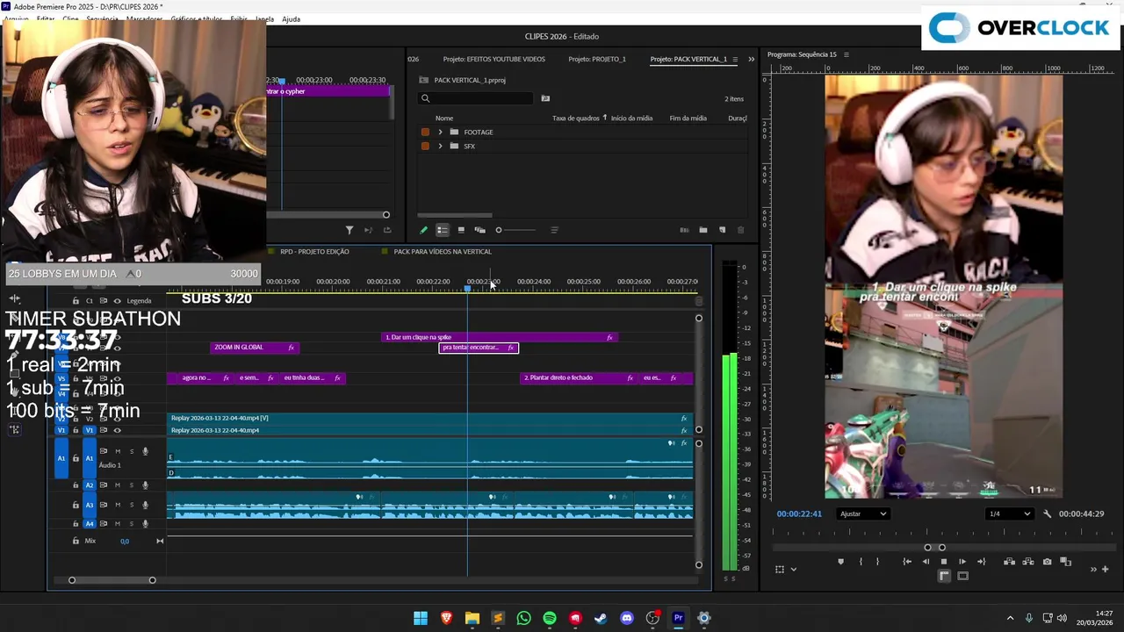
Task: Open WhatsApp from the Windows taskbar
Action: pos(523,618)
